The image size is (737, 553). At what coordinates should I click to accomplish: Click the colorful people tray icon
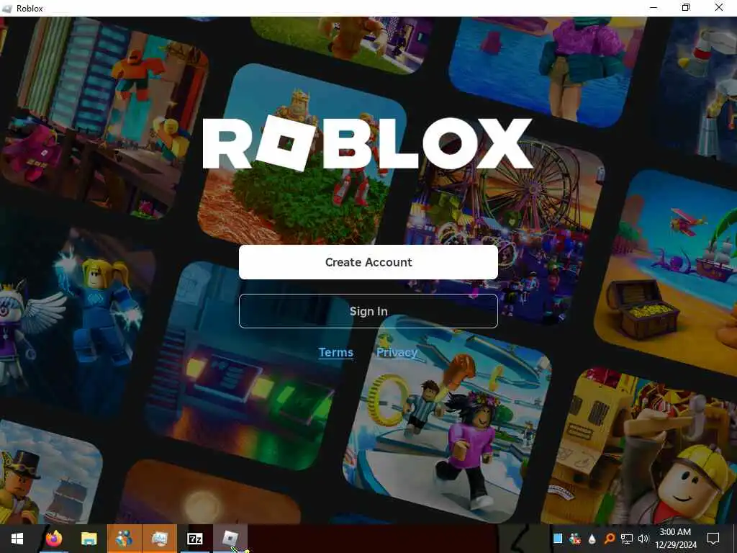pyautogui.click(x=575, y=539)
